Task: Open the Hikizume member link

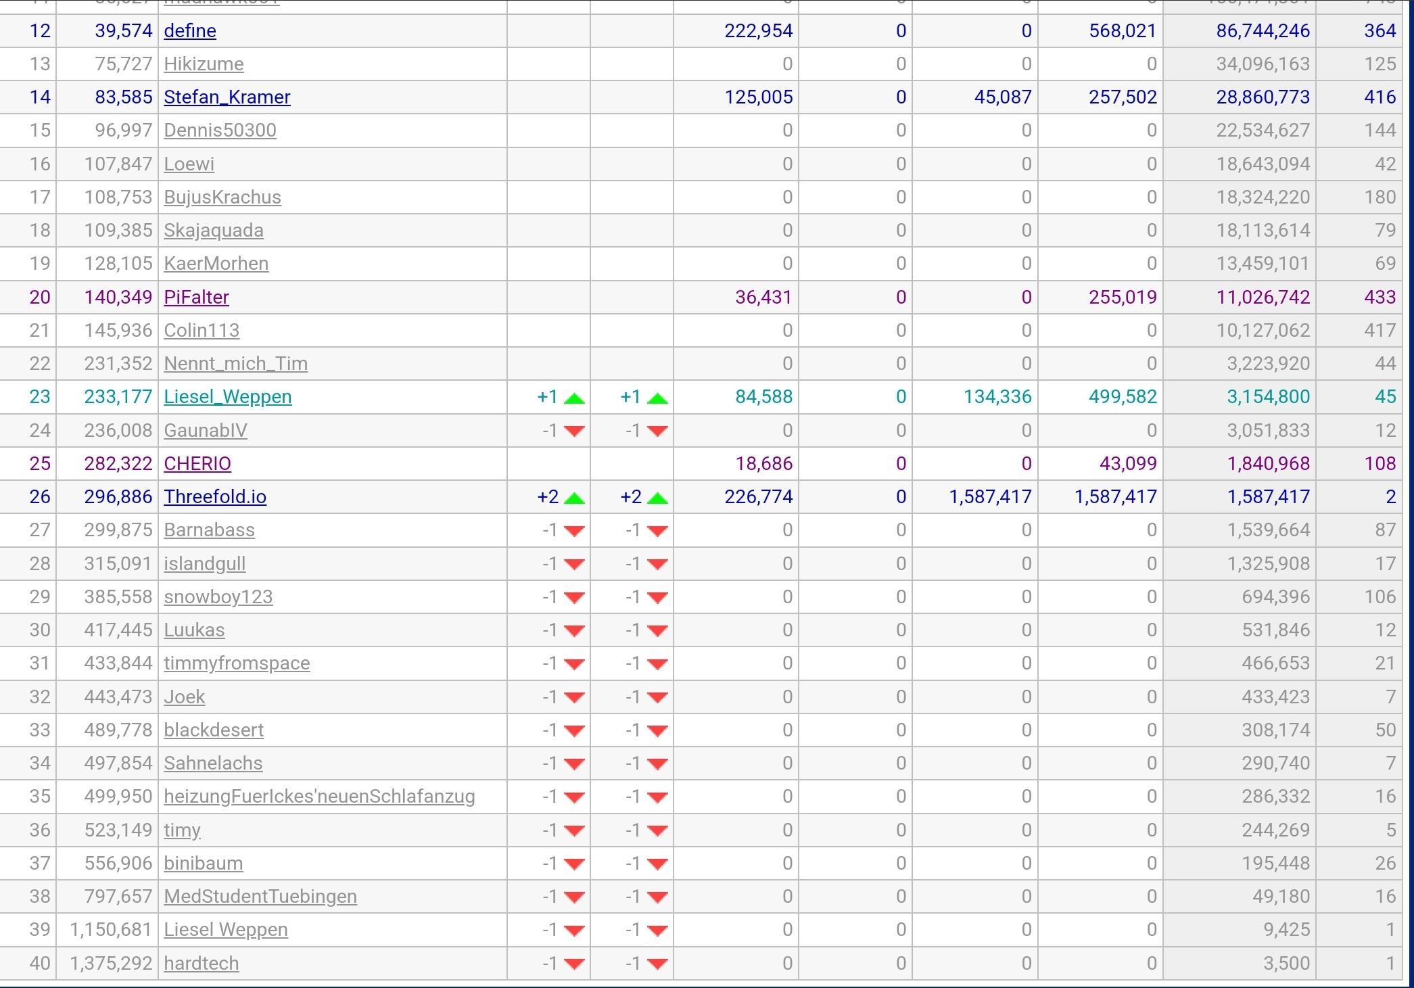Action: [x=204, y=64]
